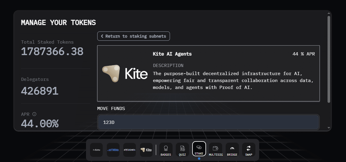
Task: Click the Kite logo in subnet card
Action: 125,73
